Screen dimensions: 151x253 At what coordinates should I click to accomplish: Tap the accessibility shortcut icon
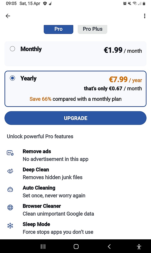pos(139,246)
